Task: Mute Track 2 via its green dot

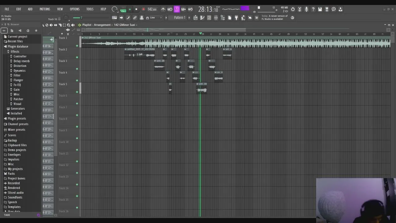Action: [x=77, y=57]
